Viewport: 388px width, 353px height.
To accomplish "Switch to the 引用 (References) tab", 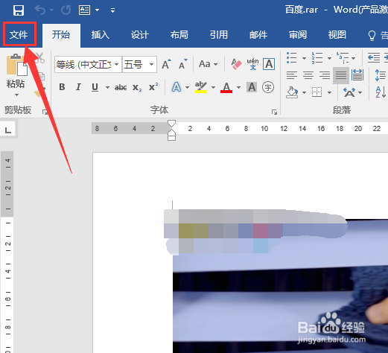I will pyautogui.click(x=219, y=35).
